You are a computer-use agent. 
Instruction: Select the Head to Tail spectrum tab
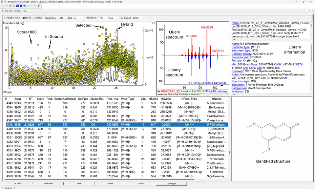(x=162, y=94)
